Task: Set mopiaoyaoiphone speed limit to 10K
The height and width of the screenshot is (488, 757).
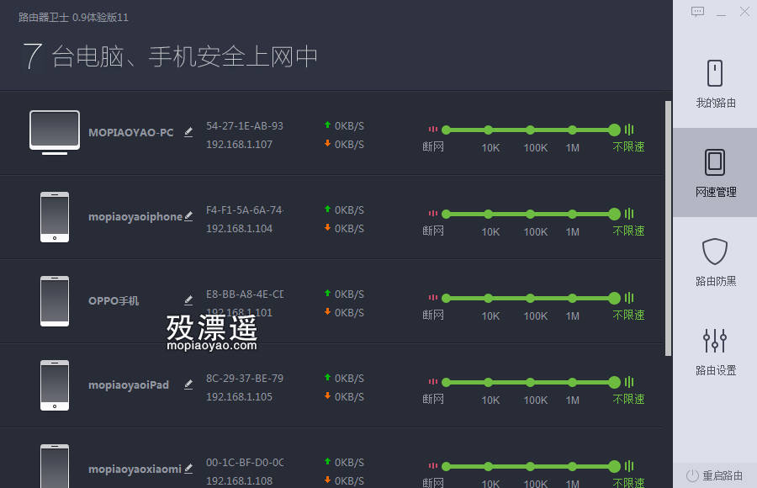Action: pos(489,214)
